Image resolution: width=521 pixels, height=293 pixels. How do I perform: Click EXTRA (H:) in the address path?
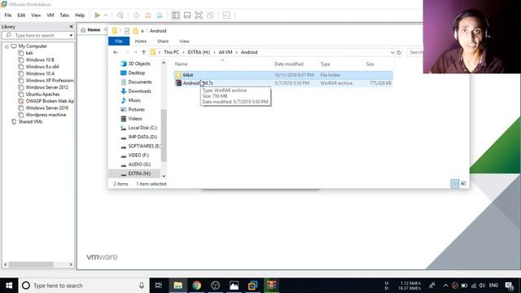[x=199, y=52]
